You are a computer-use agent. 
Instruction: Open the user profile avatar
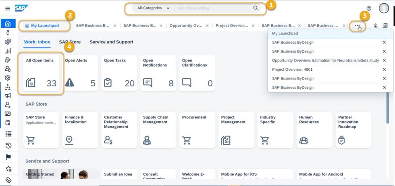[384, 8]
